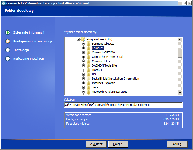Image resolution: width=193 pixels, height=150 pixels.
Task: Expand the Comarch OPT!MA Detal folder
Action: [x=83, y=57]
